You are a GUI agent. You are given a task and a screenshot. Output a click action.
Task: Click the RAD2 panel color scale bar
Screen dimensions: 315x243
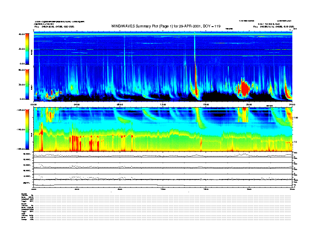(x=27, y=49)
